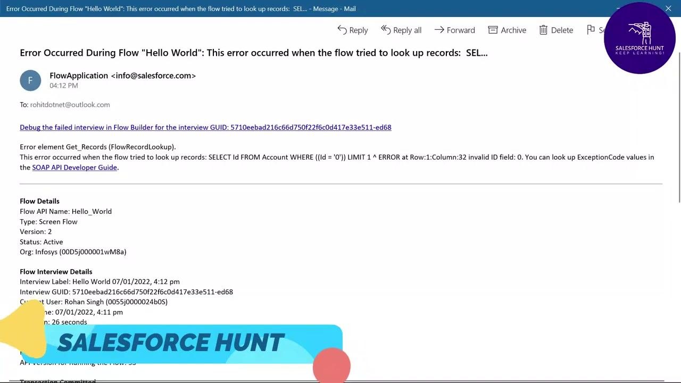Click the flag icon in toolbar
This screenshot has width=681, height=383.
tap(591, 30)
